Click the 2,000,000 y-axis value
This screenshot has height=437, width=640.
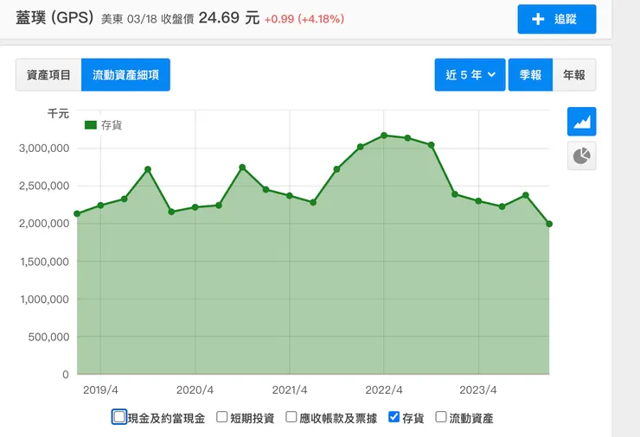pyautogui.click(x=44, y=224)
